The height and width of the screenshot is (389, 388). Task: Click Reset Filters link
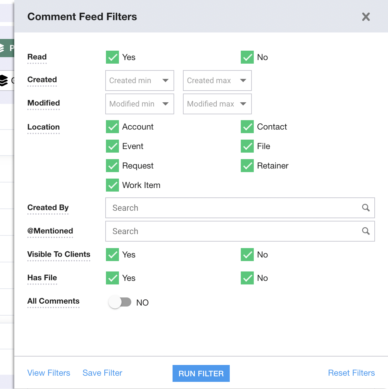[351, 373]
